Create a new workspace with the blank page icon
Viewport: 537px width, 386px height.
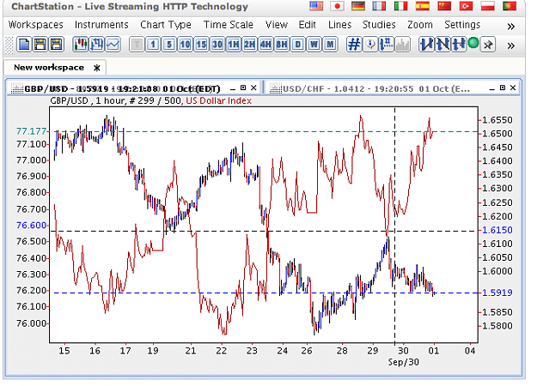coord(24,45)
